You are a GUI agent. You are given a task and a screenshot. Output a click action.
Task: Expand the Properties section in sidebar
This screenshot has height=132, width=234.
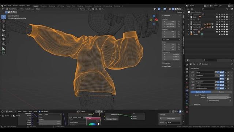coord(166,63)
